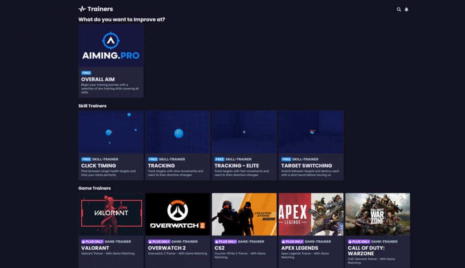The height and width of the screenshot is (268, 465).
Task: Open the notifications bell
Action: 406,9
